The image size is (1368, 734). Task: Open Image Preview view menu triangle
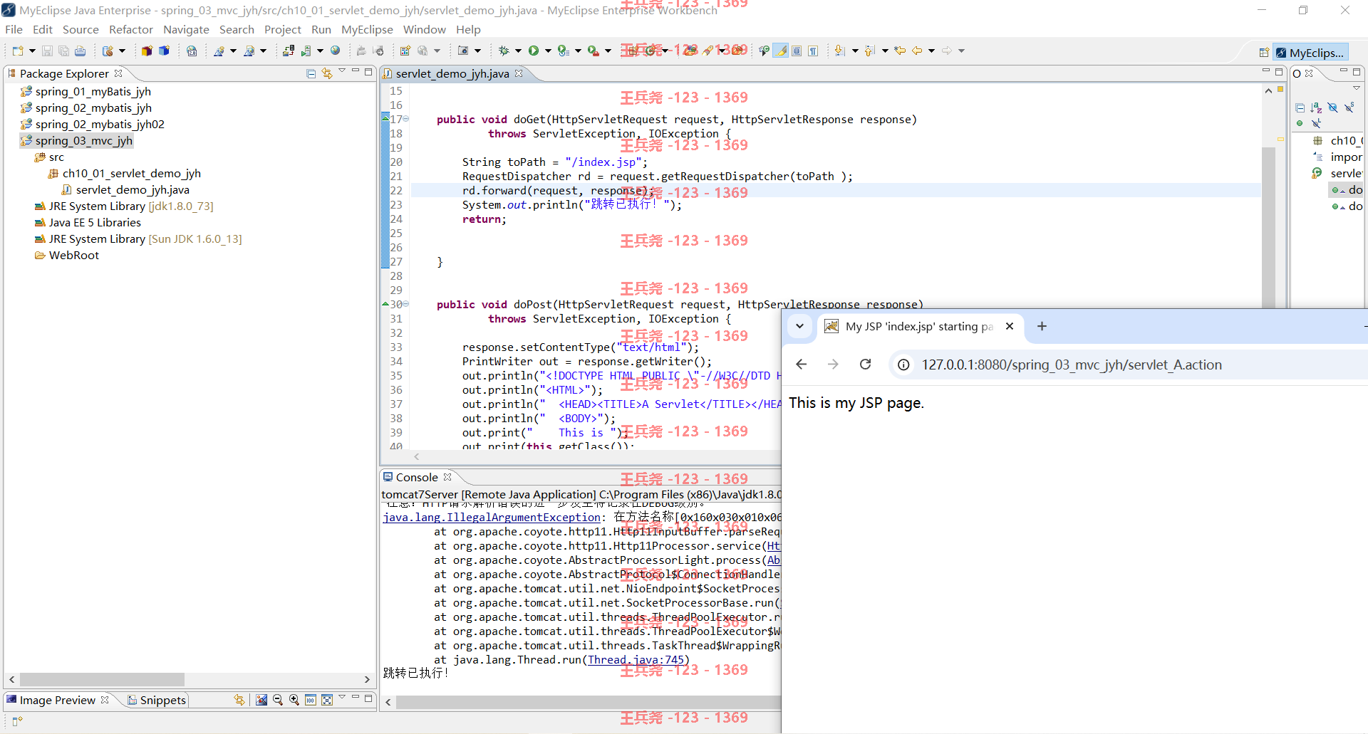click(342, 698)
